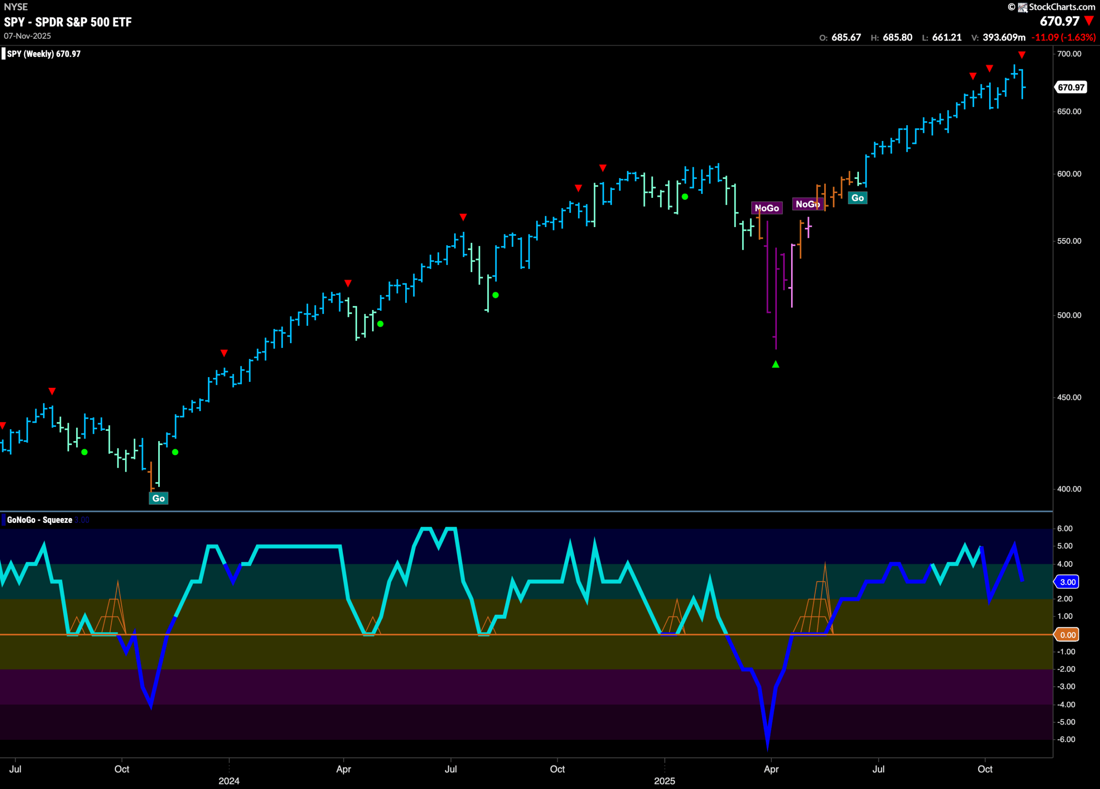Click the StockCharts.com watermark logo

1051,7
